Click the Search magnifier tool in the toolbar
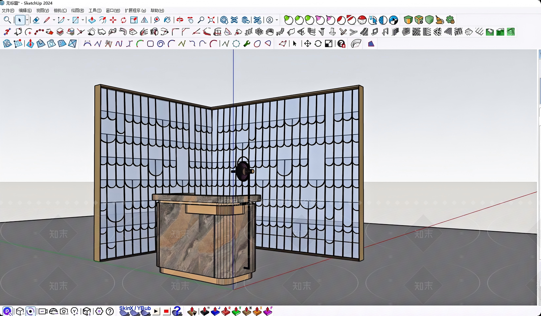This screenshot has width=541, height=316. point(7,20)
